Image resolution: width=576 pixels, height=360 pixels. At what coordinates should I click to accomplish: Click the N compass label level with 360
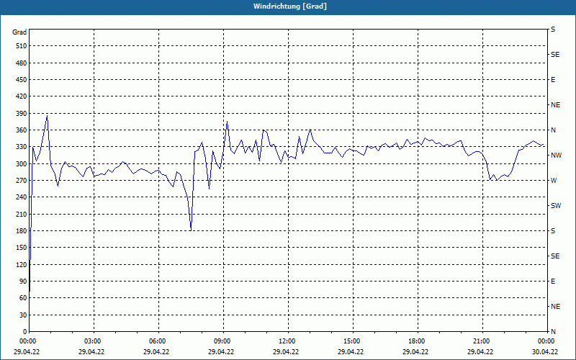coord(553,130)
